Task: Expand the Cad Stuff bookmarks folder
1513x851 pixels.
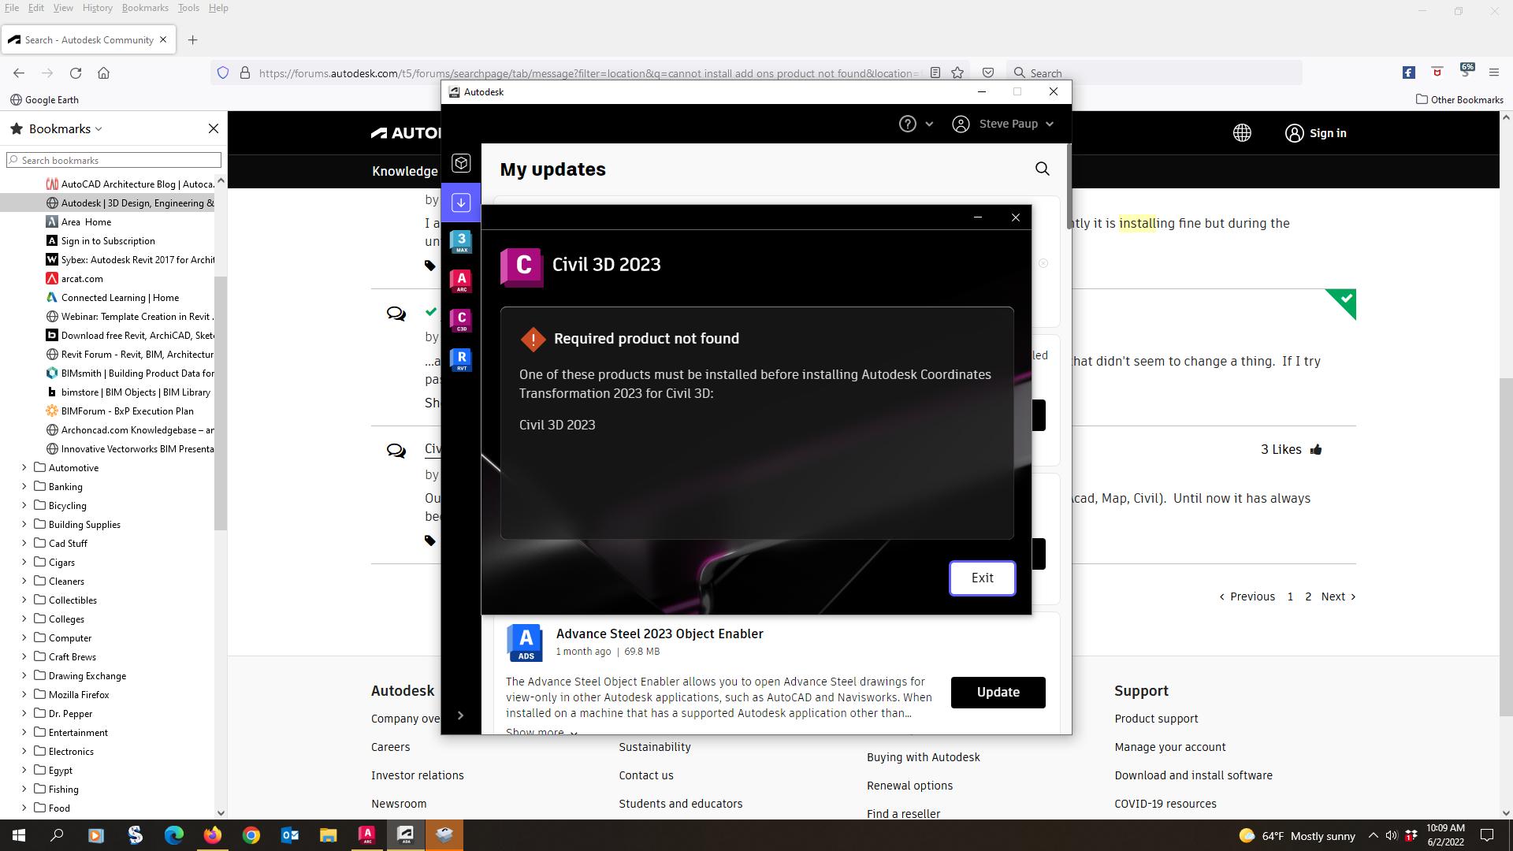Action: [x=24, y=543]
